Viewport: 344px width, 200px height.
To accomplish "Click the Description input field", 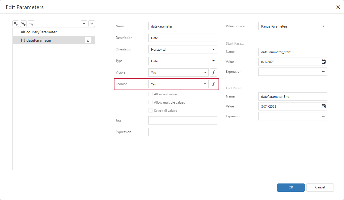I will pyautogui.click(x=183, y=38).
